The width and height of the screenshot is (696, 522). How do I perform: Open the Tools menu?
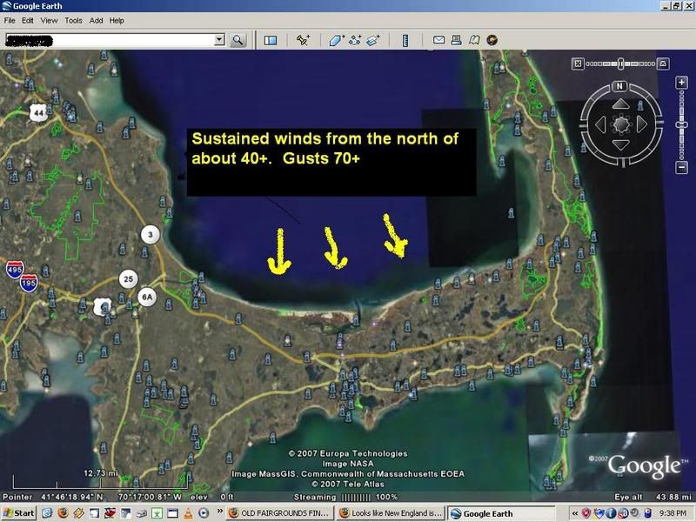coord(73,20)
